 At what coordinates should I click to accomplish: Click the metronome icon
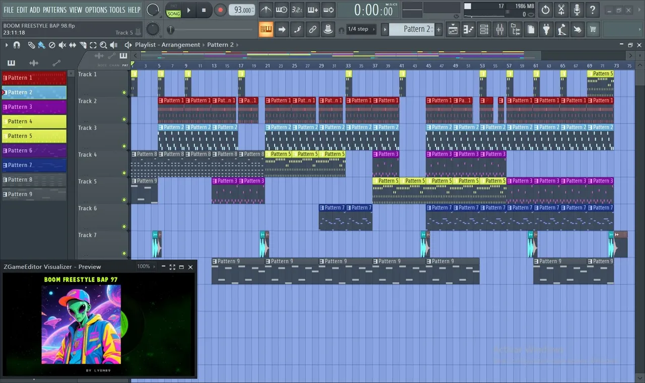click(266, 10)
